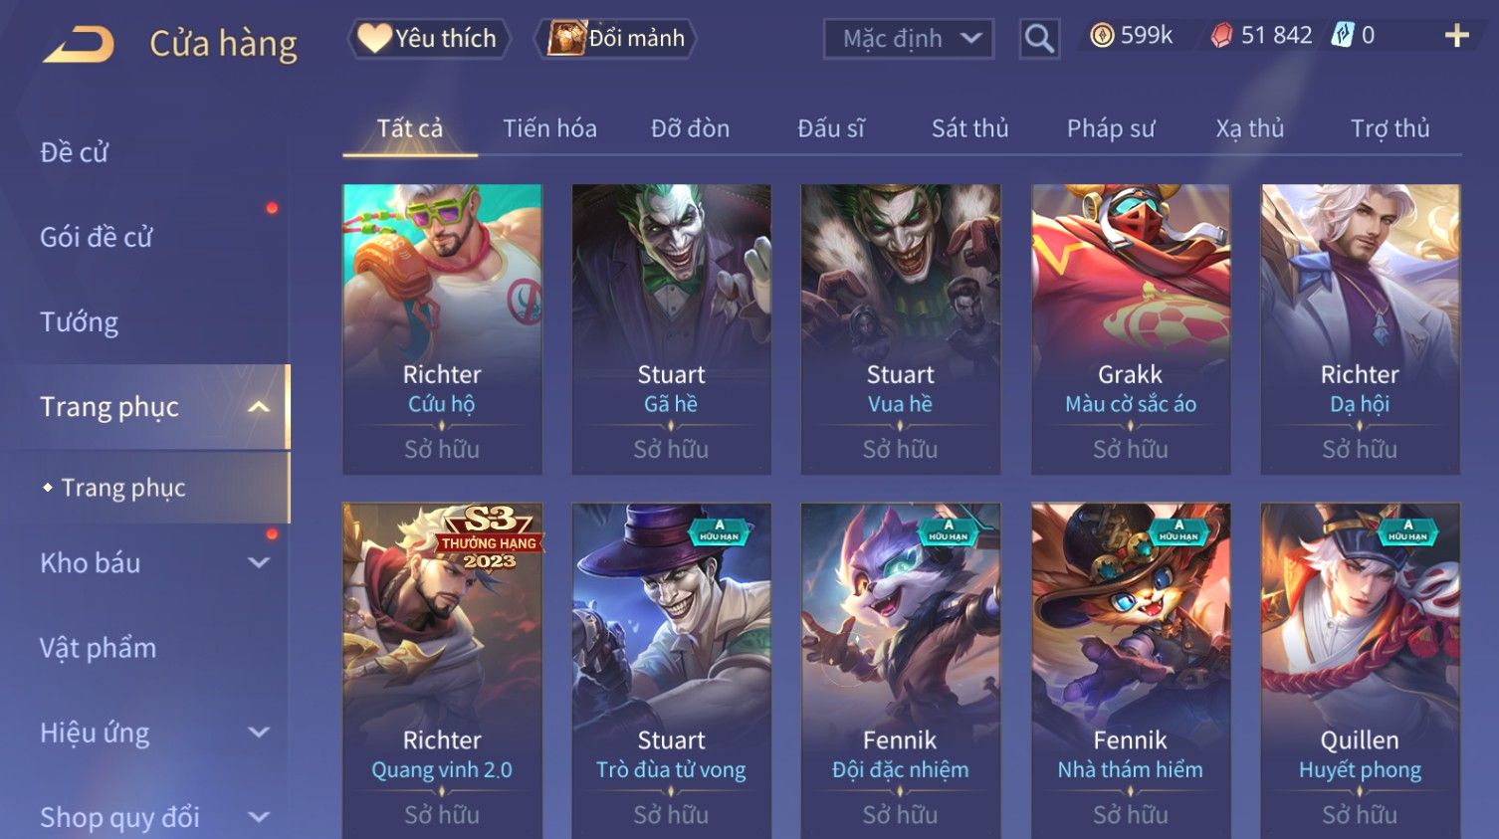Select the Sát thủ tab

point(969,128)
